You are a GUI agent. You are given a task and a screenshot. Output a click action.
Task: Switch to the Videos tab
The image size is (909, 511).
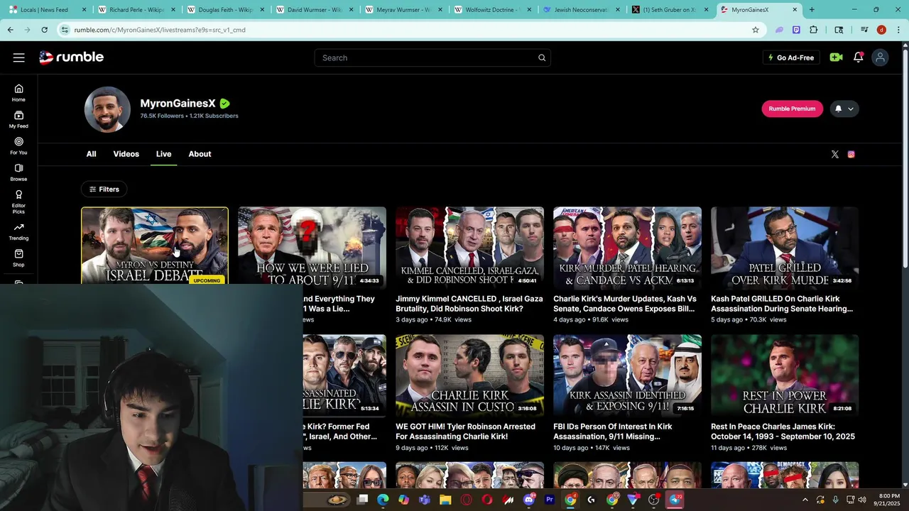tap(126, 154)
